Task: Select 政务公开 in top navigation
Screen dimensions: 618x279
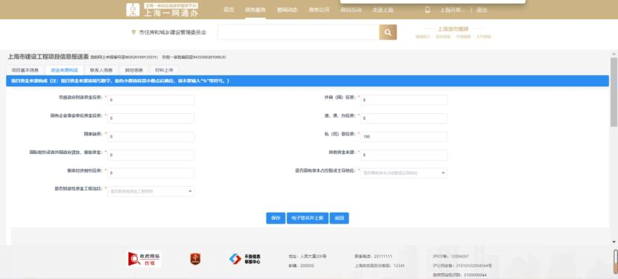Action: click(x=319, y=10)
